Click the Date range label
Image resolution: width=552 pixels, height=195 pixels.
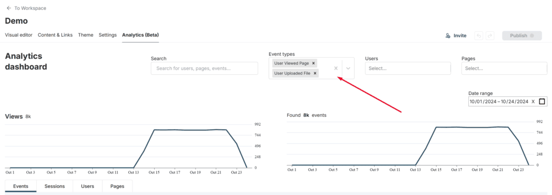(480, 93)
